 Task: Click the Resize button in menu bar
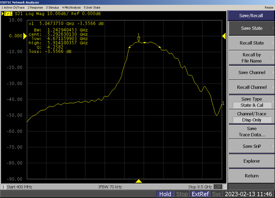269,7
